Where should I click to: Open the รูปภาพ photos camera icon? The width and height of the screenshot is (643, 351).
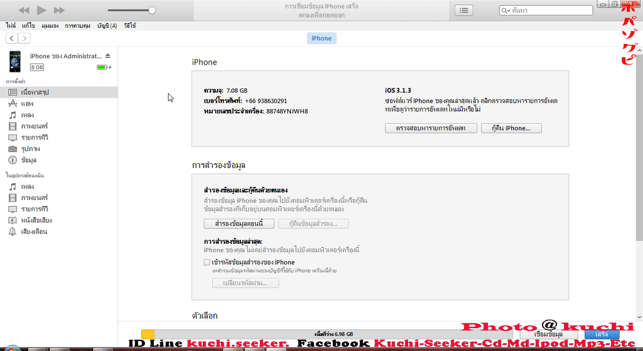point(13,149)
